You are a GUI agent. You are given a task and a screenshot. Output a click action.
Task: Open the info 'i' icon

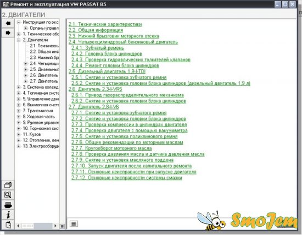(x=8, y=215)
